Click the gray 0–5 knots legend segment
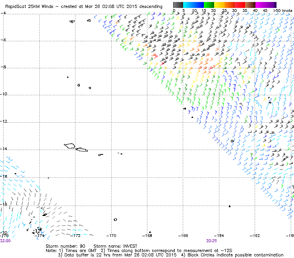Screen dimensions: 294x258 click(x=178, y=5)
